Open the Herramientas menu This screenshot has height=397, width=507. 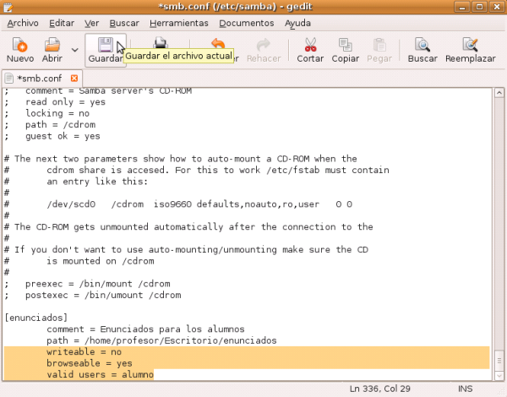coord(176,23)
